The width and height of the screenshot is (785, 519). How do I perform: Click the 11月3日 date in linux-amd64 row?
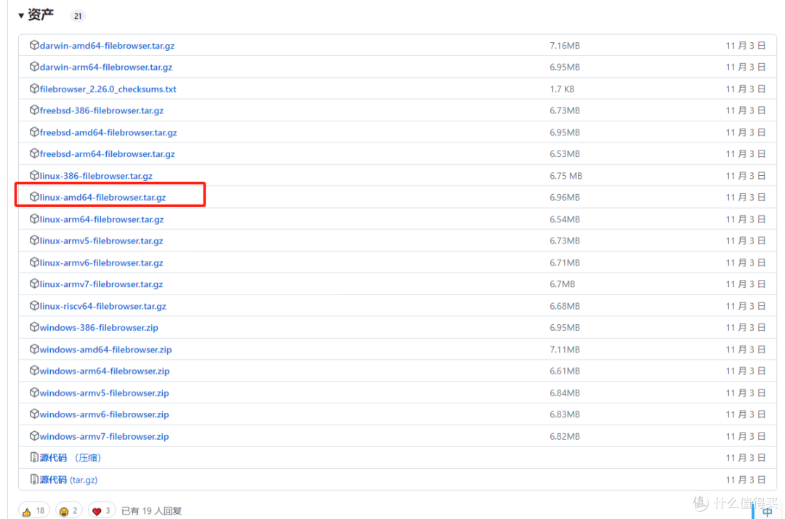coord(746,198)
